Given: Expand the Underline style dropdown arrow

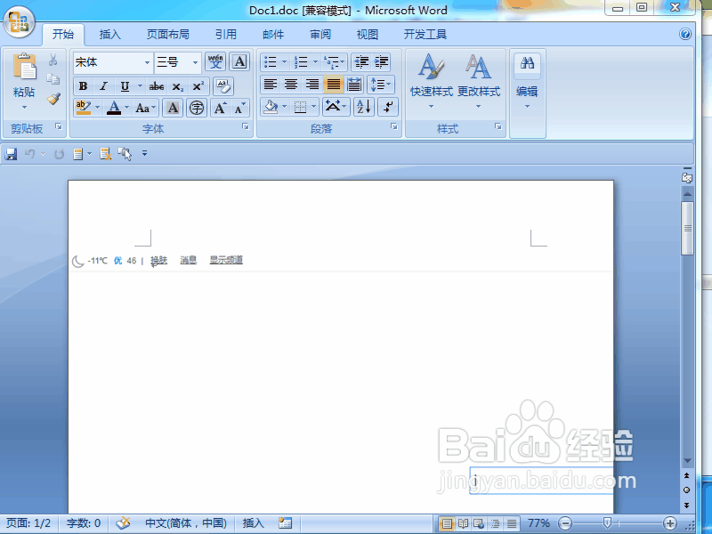Looking at the screenshot, I should coord(140,85).
